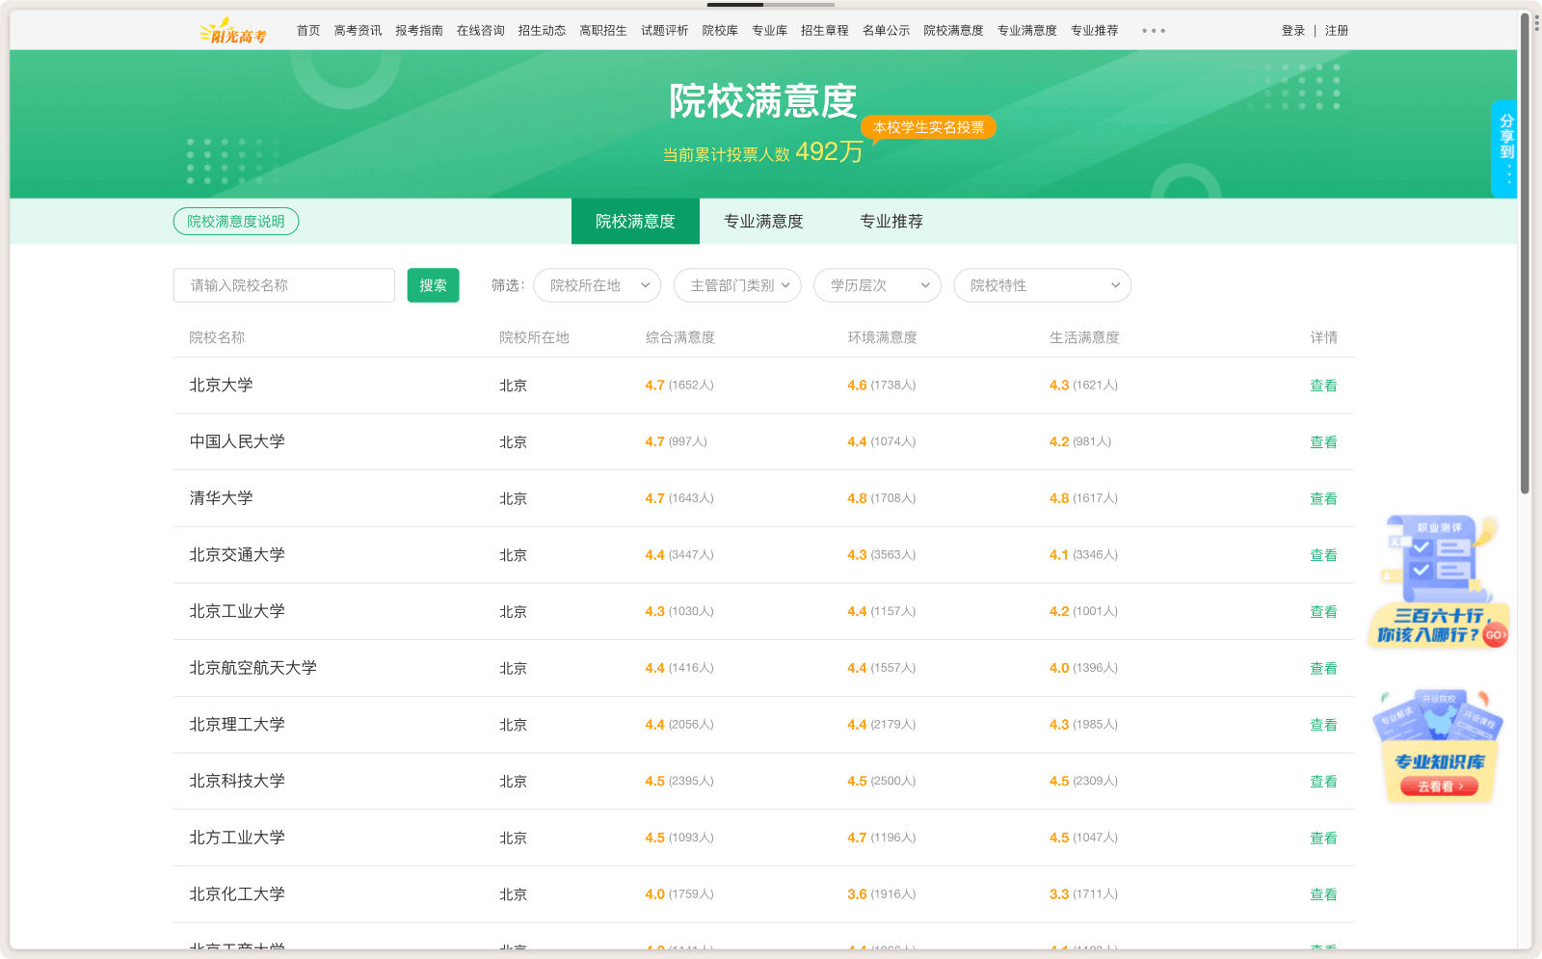Switch to the 专业推荐 tab
Viewport: 1542px width, 959px height.
(x=891, y=221)
